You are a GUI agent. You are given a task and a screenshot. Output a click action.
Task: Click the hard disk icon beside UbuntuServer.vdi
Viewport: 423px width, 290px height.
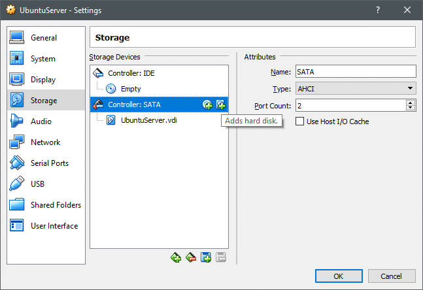coord(111,120)
